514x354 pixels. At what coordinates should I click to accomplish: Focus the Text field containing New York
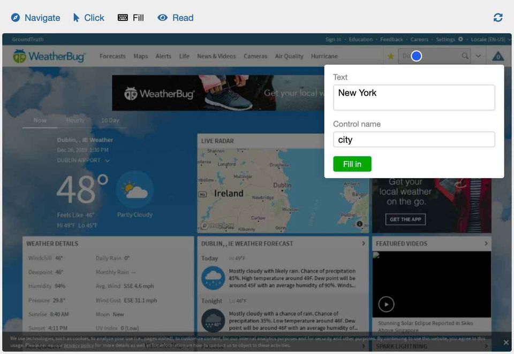pyautogui.click(x=414, y=97)
